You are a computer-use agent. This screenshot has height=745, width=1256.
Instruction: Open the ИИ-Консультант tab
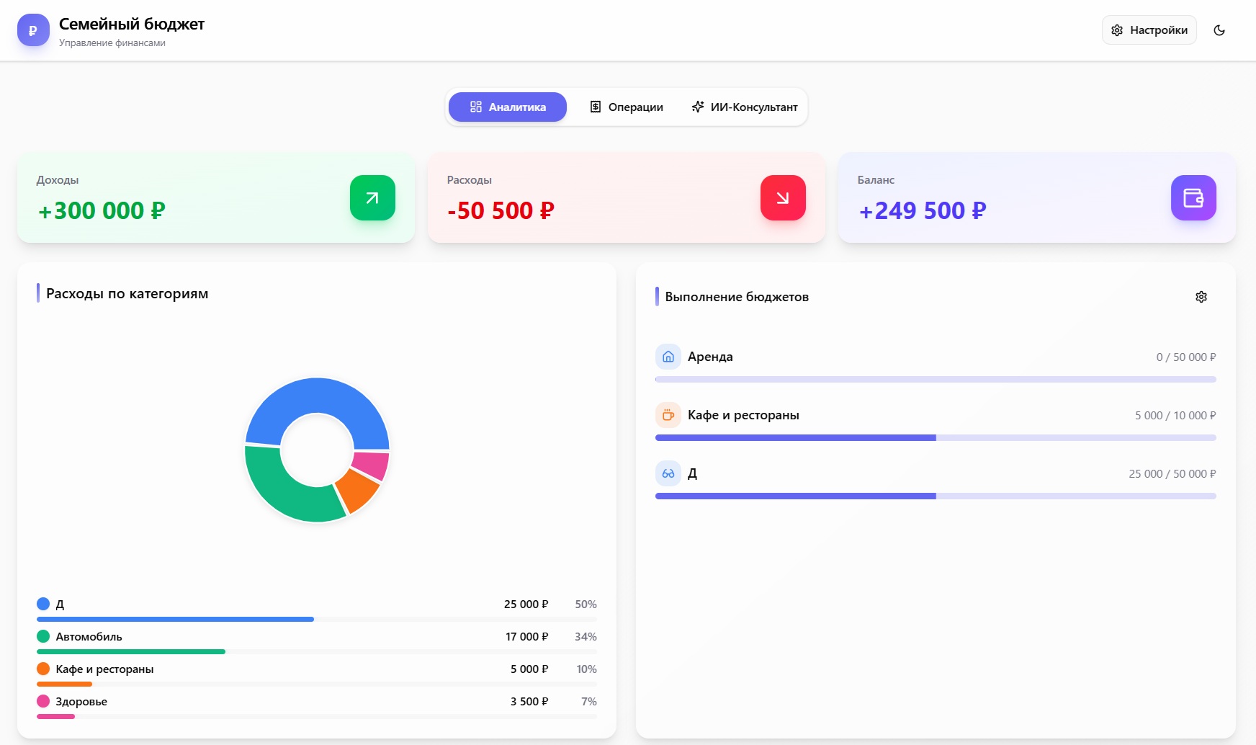(x=745, y=107)
